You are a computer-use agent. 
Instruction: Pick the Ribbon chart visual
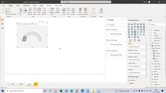click(144, 27)
